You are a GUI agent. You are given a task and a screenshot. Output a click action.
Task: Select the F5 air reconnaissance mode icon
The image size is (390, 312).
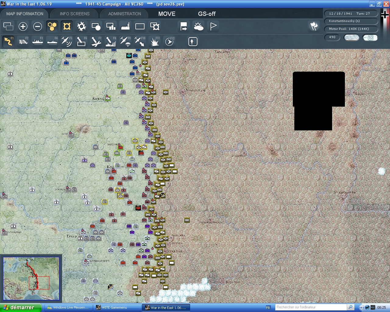[67, 41]
